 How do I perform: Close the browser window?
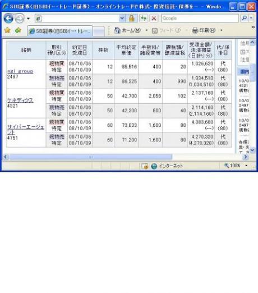point(252,7)
